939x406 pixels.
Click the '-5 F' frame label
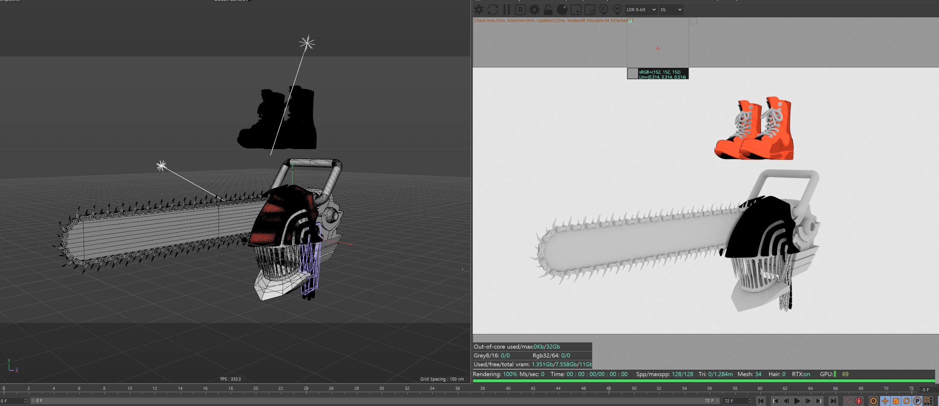(x=925, y=390)
